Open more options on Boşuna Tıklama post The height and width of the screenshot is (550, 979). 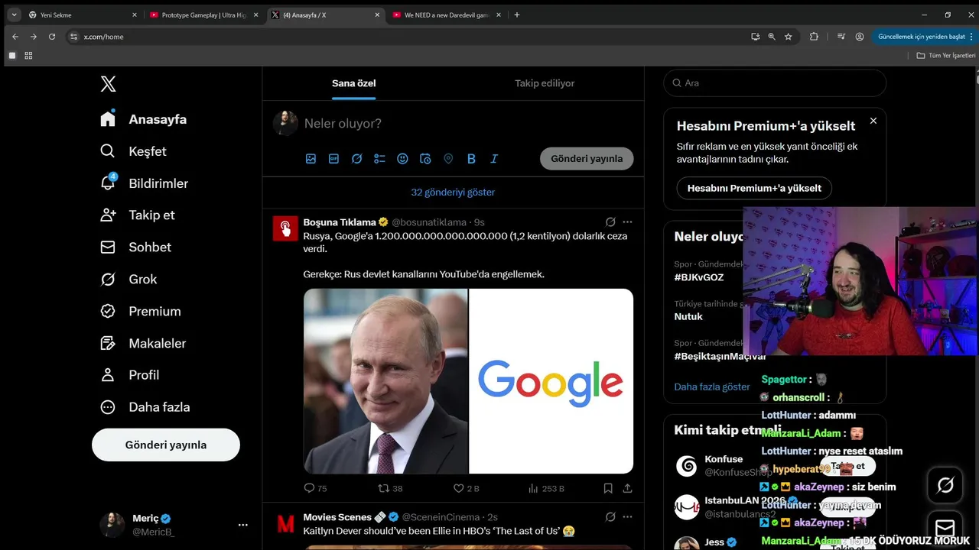[x=627, y=222]
